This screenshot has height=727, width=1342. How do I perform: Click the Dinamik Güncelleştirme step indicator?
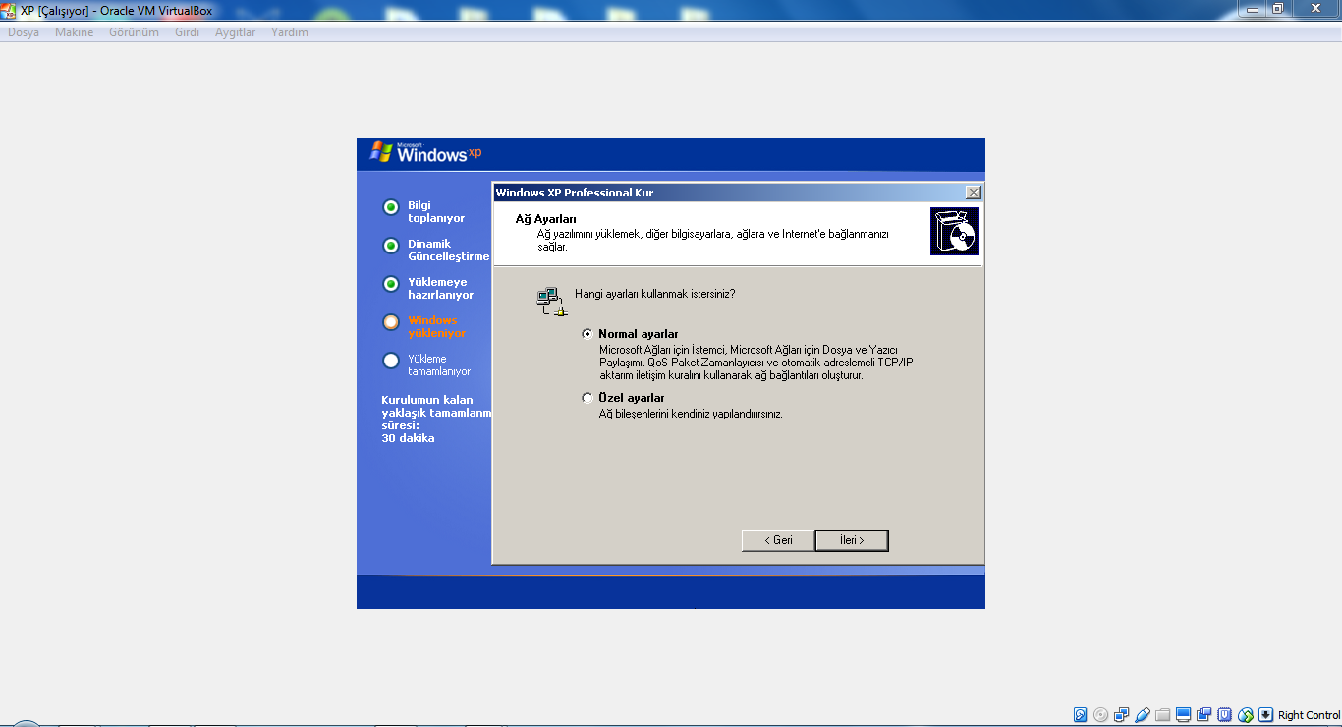tap(391, 245)
